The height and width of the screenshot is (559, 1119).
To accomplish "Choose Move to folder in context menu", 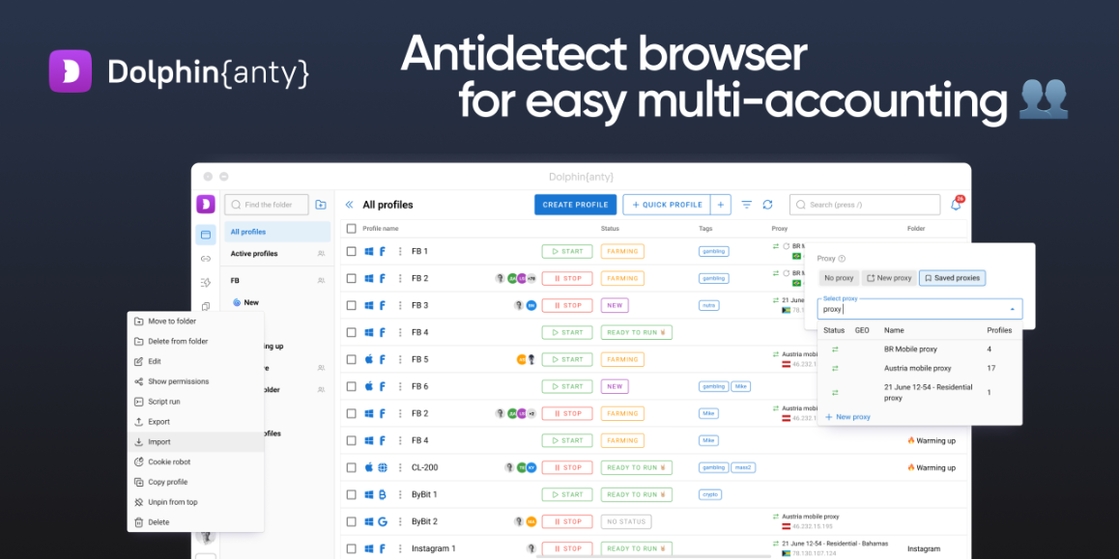I will 195,321.
